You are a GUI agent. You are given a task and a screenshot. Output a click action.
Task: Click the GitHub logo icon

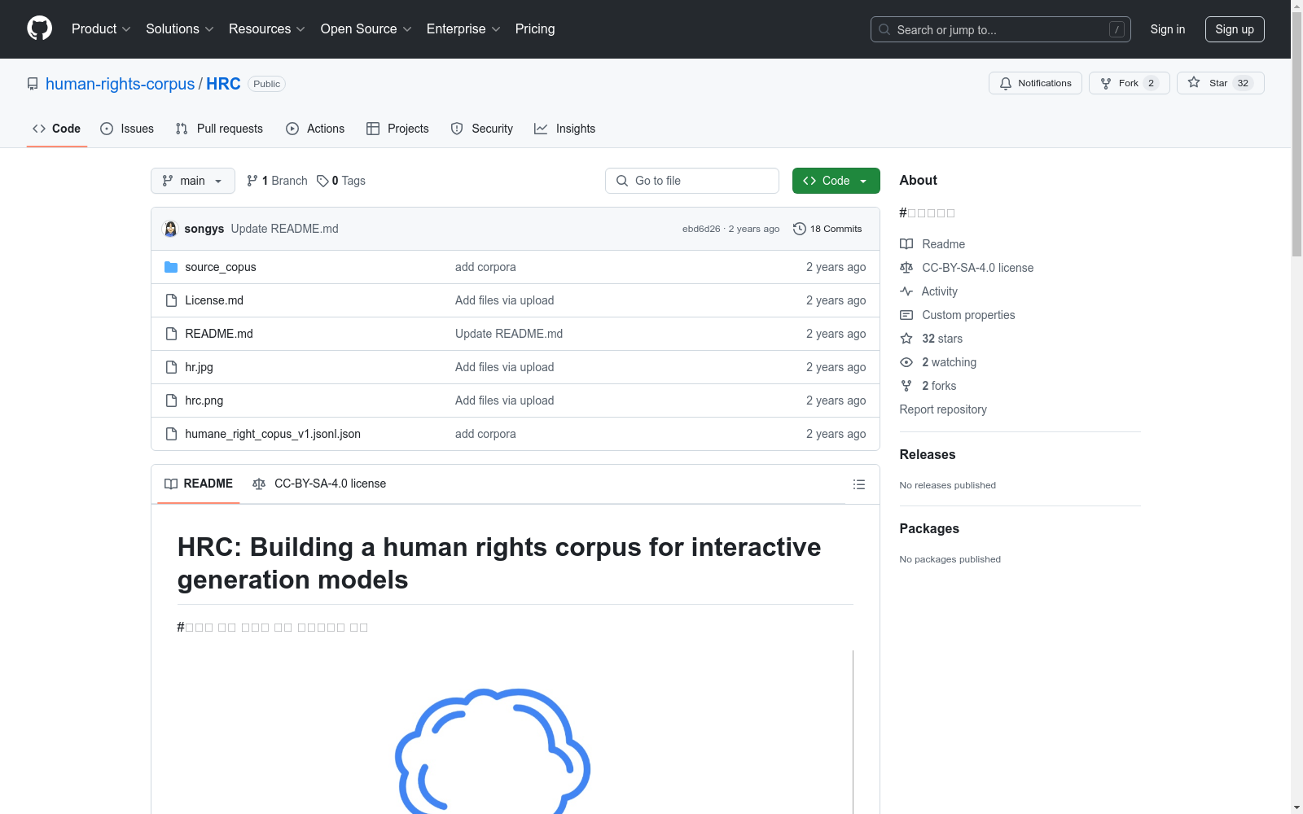click(x=39, y=28)
